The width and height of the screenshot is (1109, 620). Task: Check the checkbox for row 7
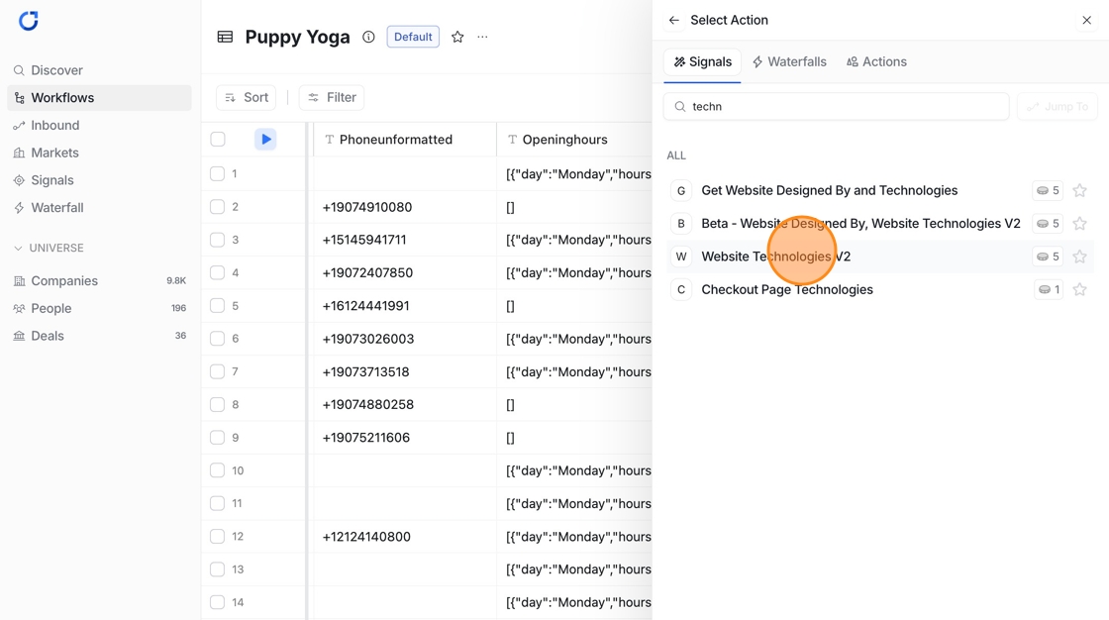(x=217, y=371)
